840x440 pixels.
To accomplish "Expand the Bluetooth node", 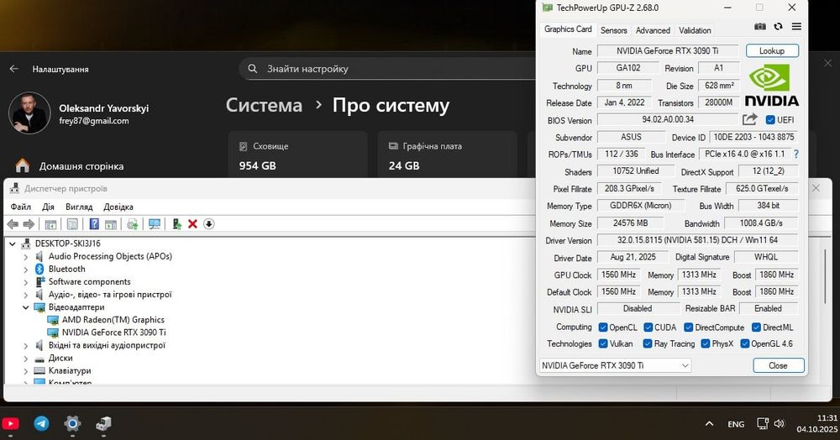I will click(x=26, y=270).
